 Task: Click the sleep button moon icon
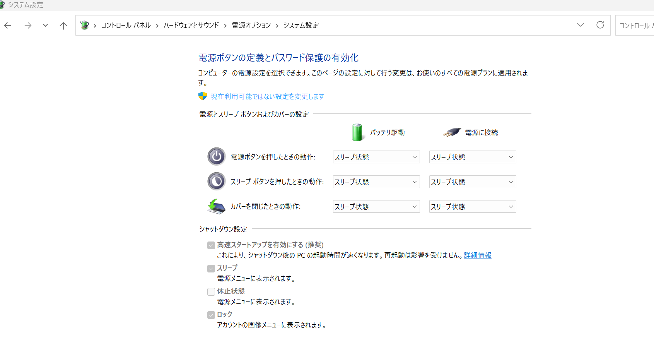click(x=216, y=182)
